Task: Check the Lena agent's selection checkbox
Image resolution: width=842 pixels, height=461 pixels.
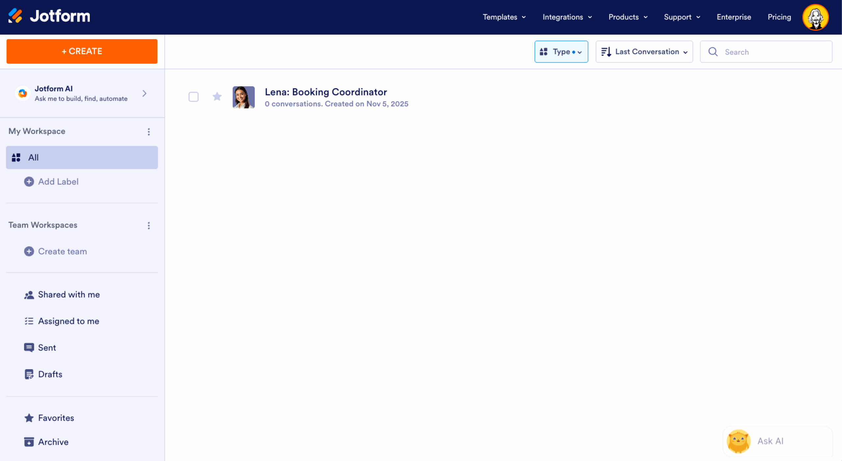Action: click(194, 97)
